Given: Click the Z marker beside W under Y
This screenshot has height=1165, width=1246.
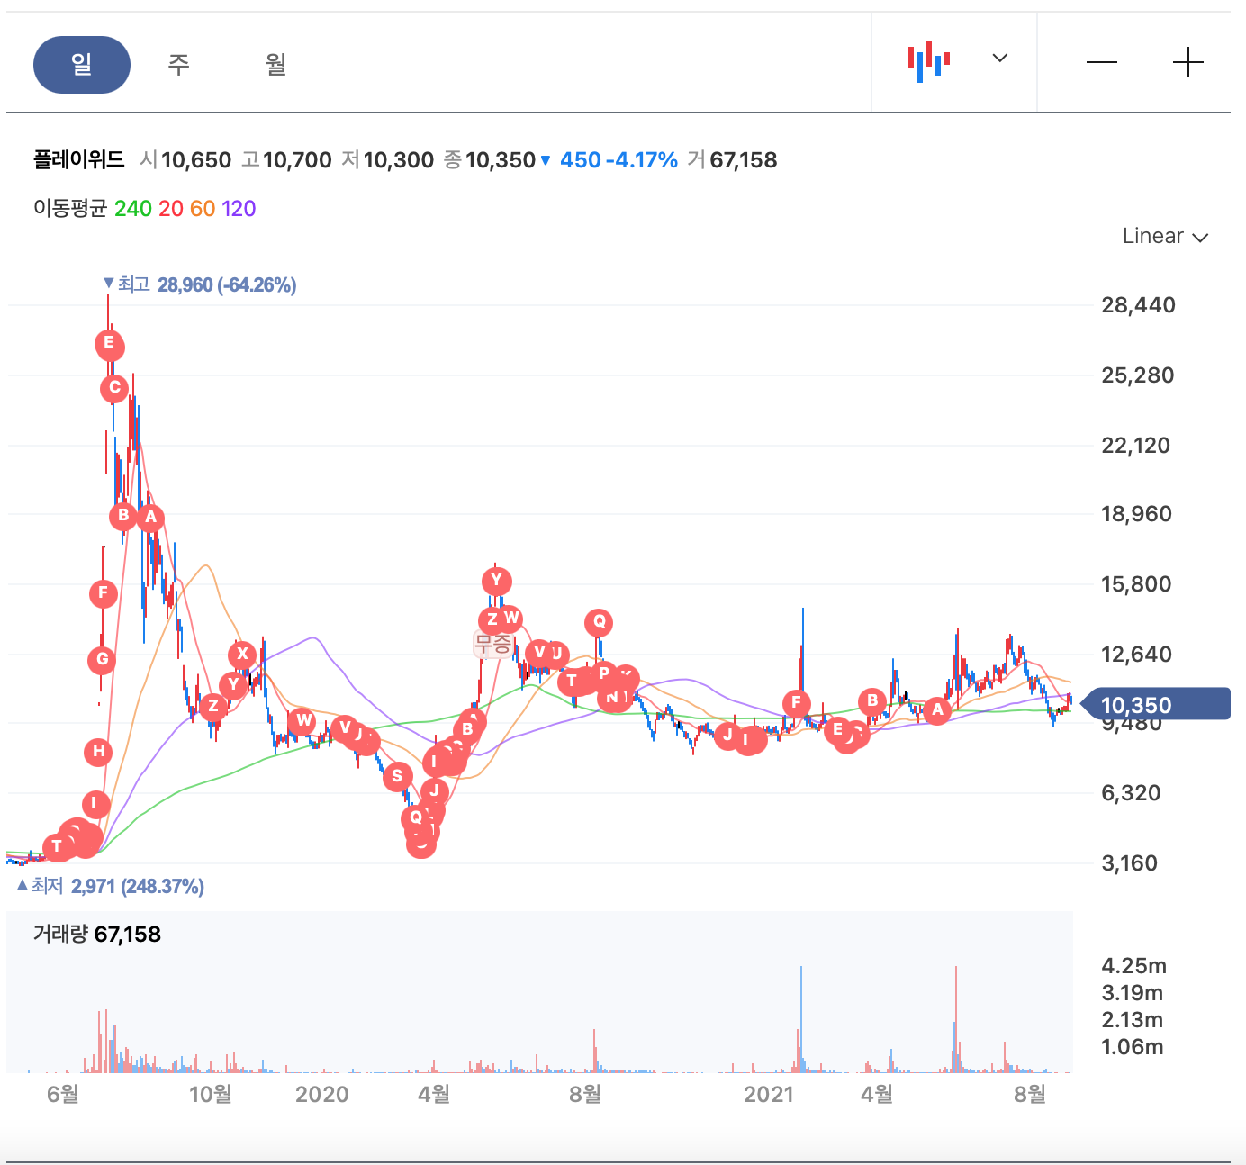Looking at the screenshot, I should 492,619.
